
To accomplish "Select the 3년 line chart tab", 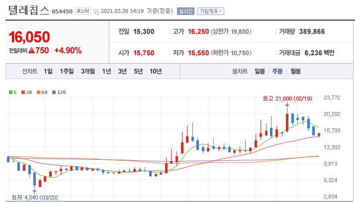I will [122, 72].
